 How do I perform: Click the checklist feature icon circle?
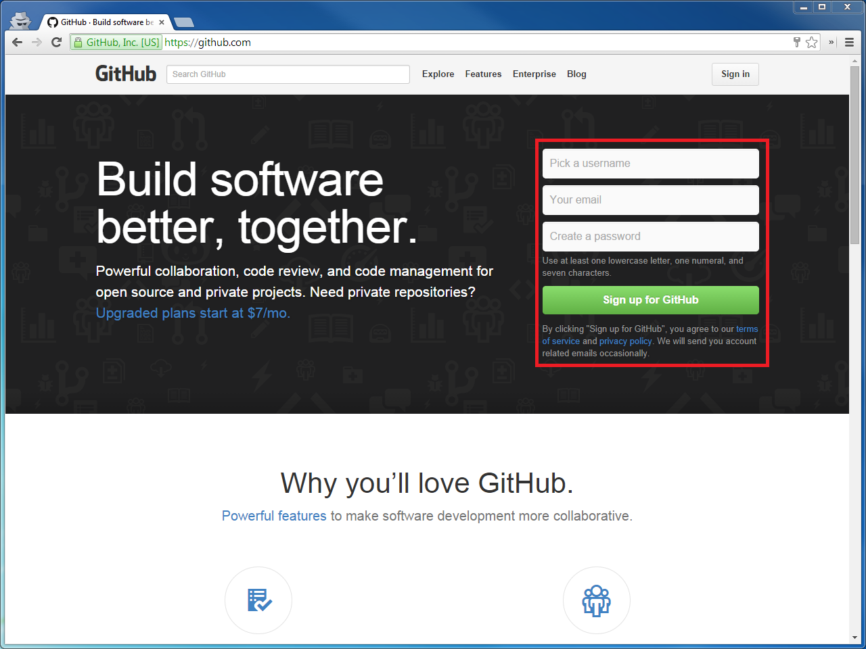point(258,600)
